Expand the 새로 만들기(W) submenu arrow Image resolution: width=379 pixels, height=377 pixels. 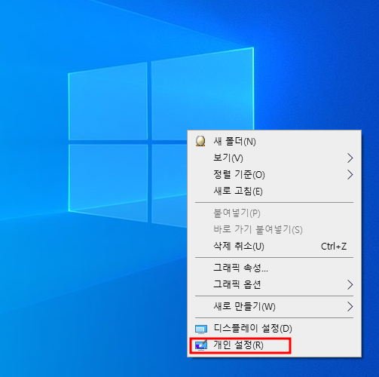(350, 306)
